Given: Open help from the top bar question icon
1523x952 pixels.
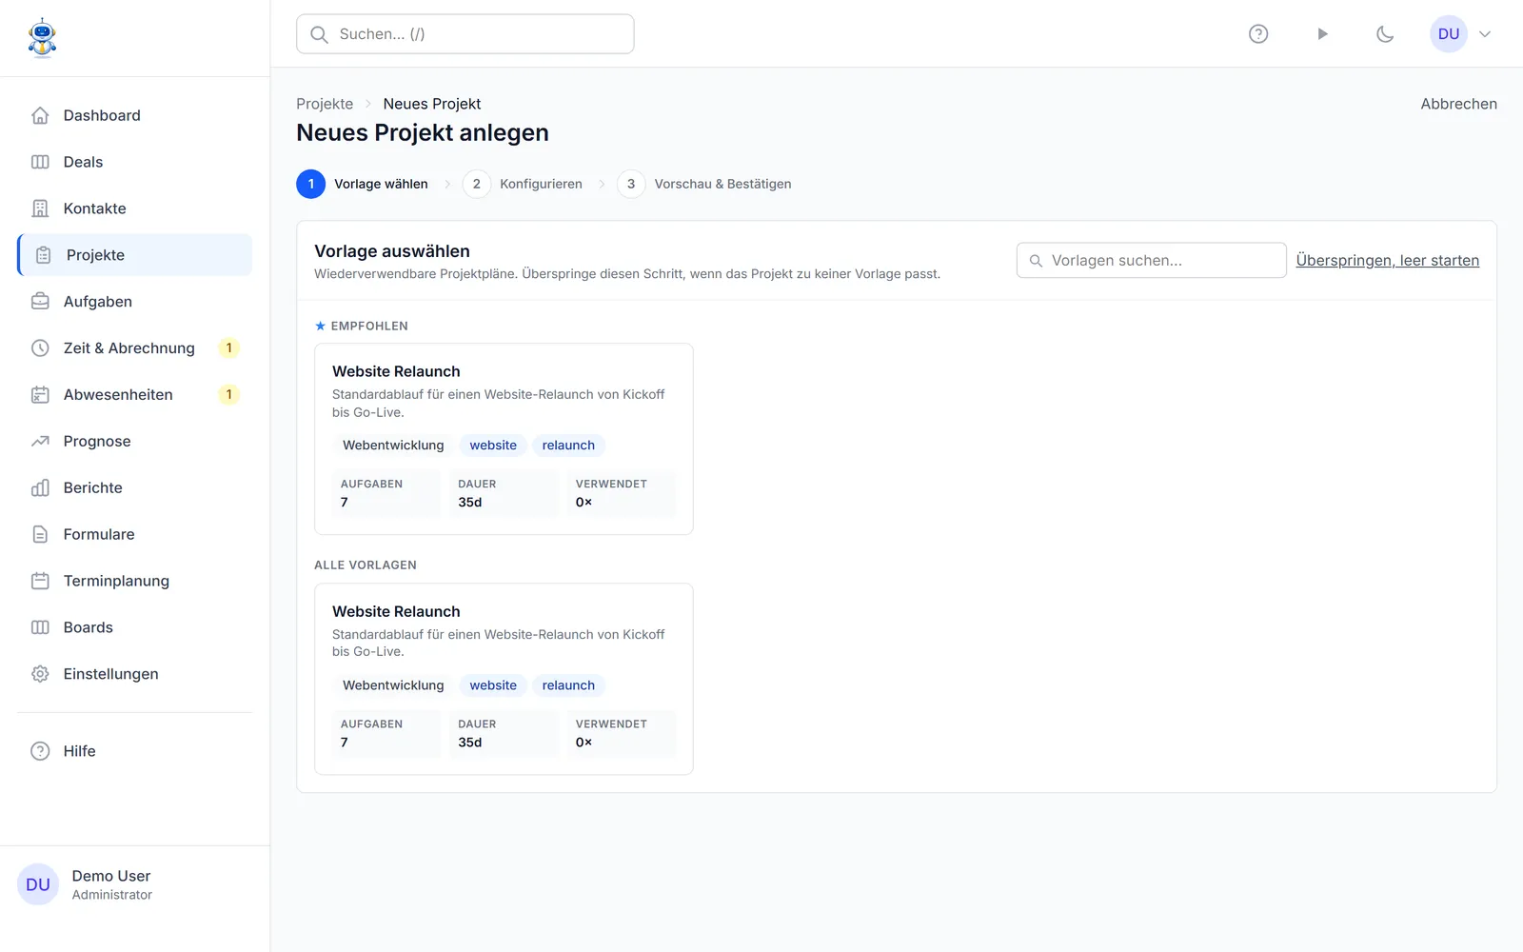Looking at the screenshot, I should [1258, 34].
